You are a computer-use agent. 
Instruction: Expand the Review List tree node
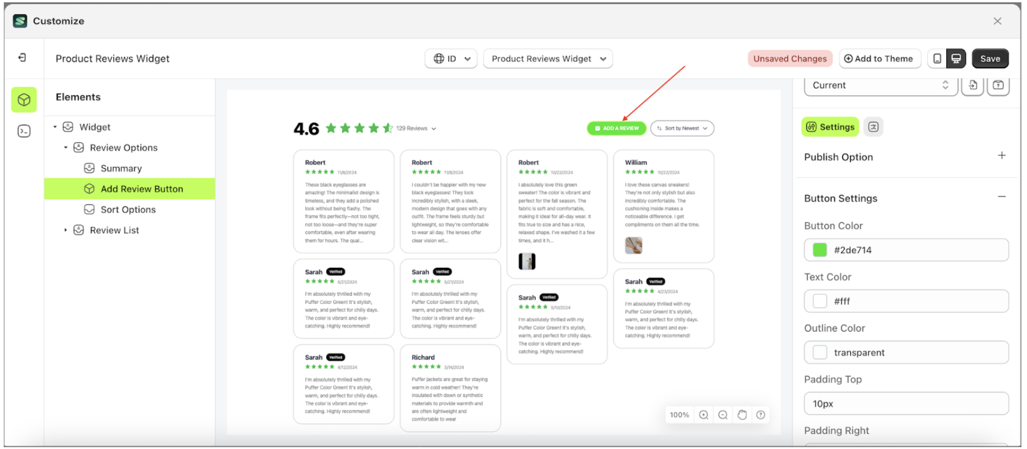(66, 230)
